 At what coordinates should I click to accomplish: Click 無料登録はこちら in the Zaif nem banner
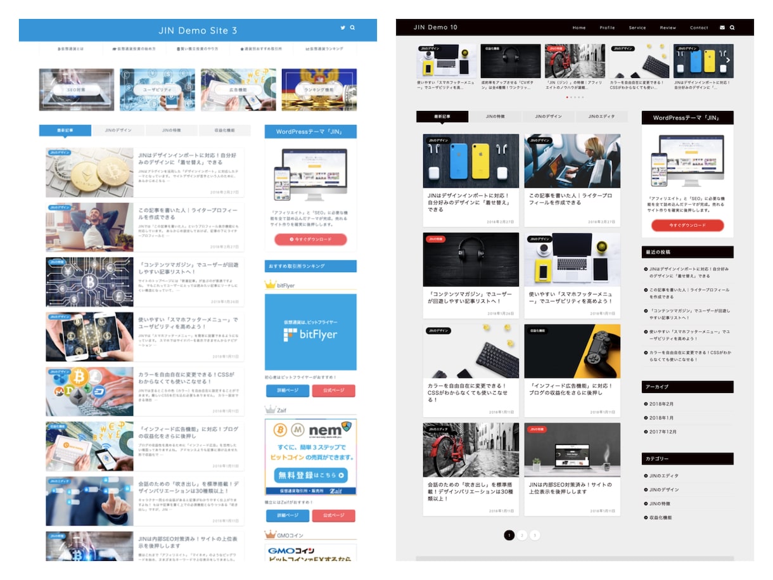click(310, 475)
